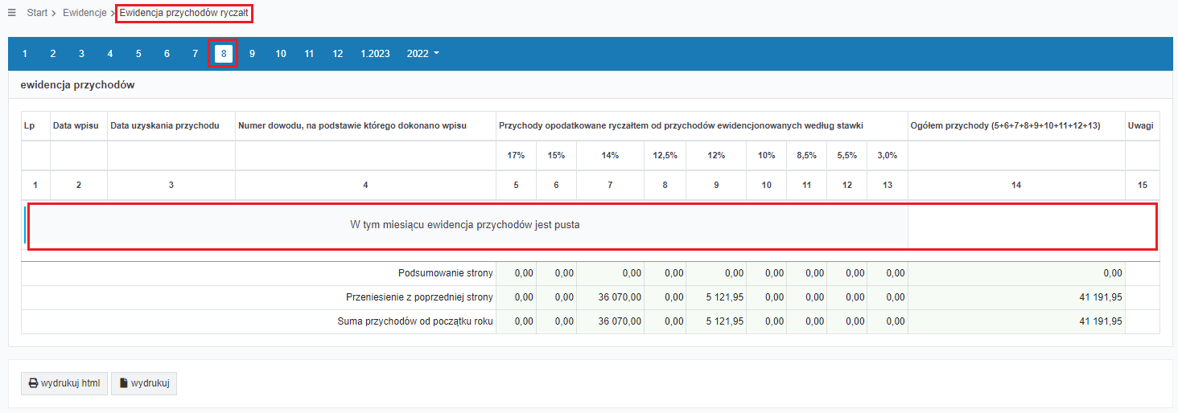Expand the 2022 year dropdown
Screen dimensions: 1178x413
coord(423,54)
